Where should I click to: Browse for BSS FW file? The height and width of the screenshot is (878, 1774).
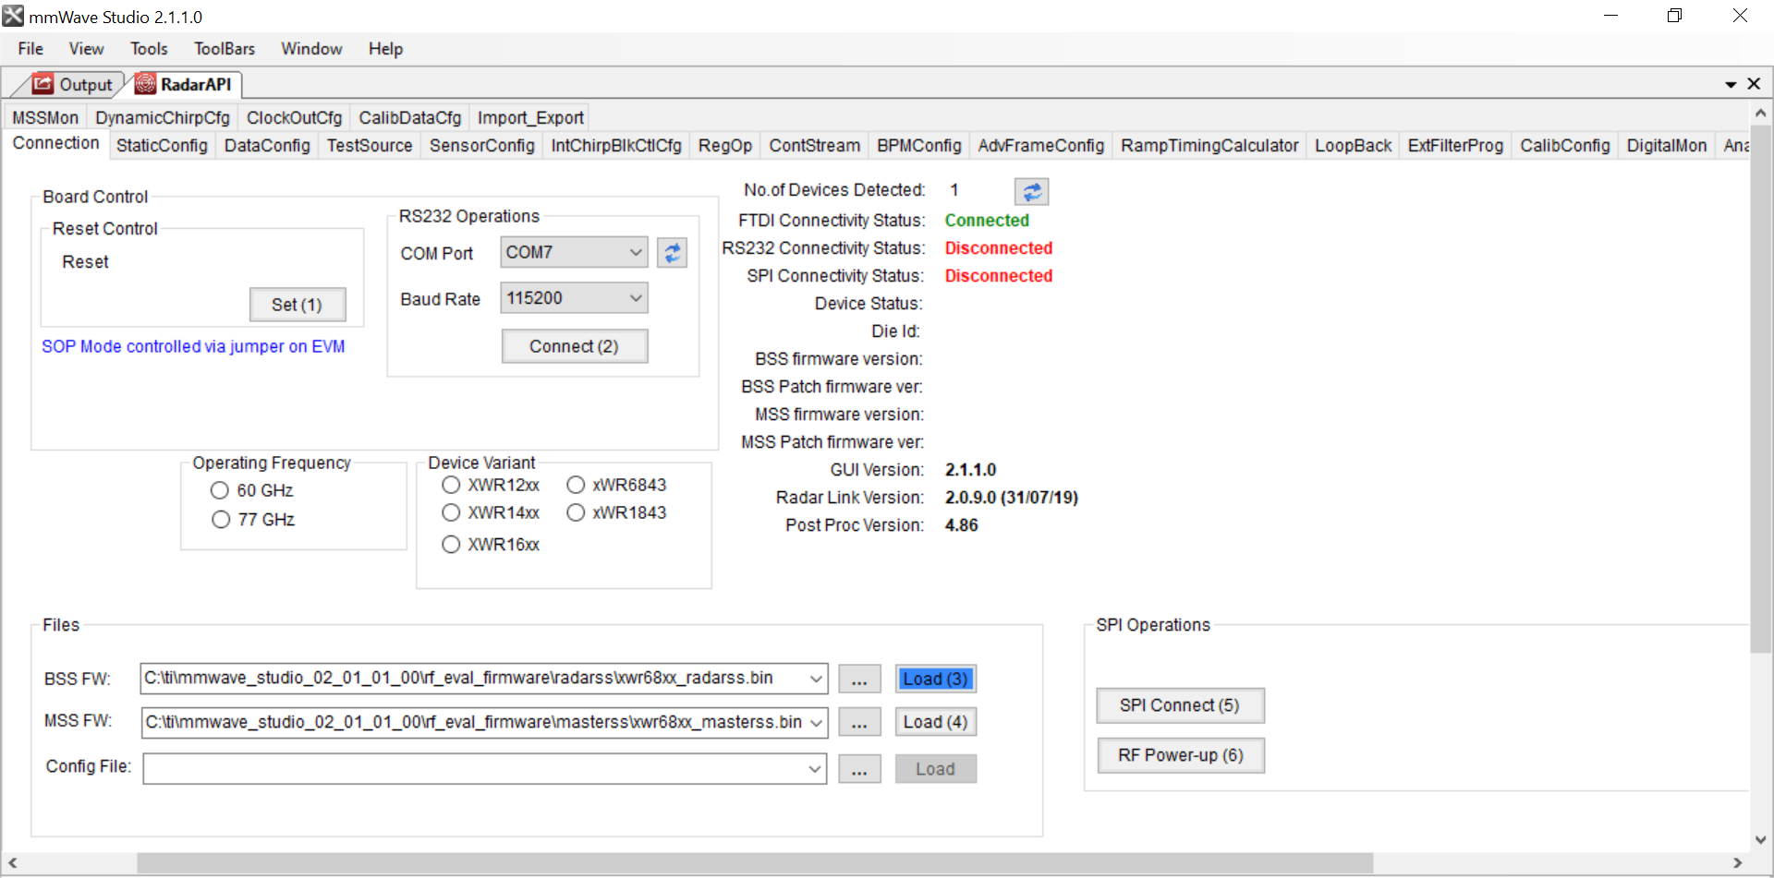click(859, 679)
